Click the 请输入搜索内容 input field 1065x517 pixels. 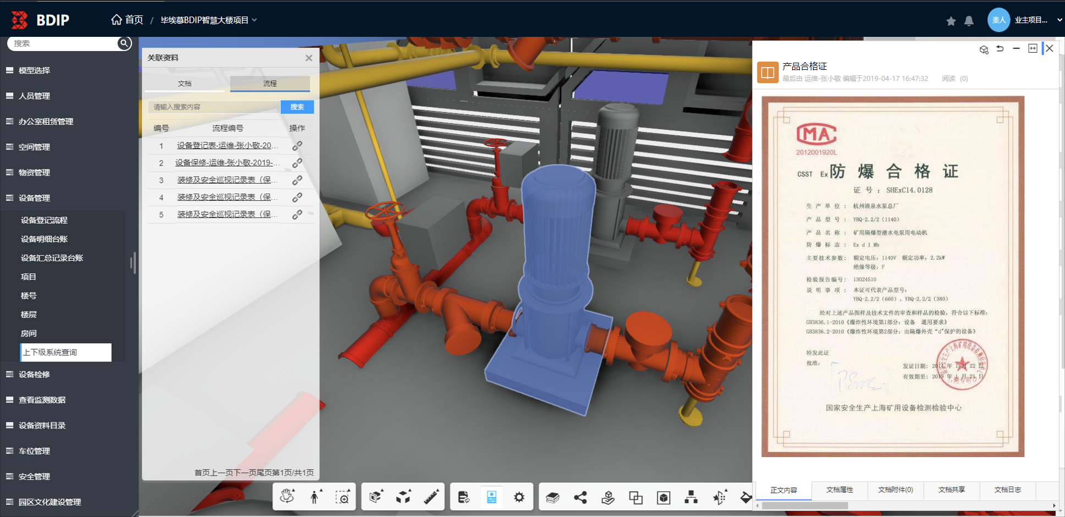pos(213,107)
